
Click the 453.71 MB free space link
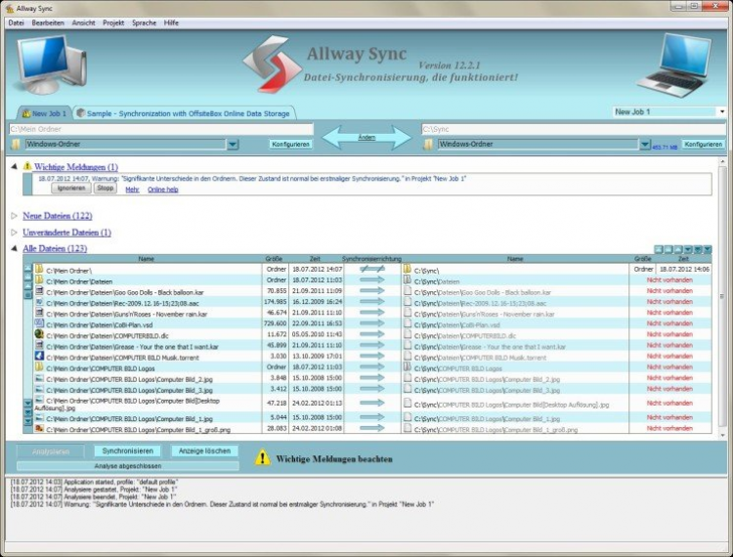(x=665, y=148)
